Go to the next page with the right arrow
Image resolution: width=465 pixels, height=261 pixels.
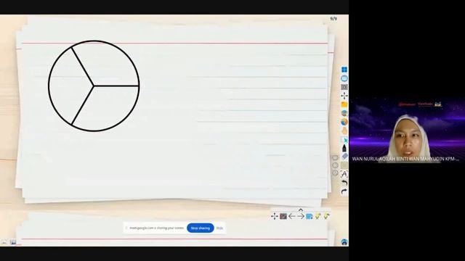[x=301, y=216]
